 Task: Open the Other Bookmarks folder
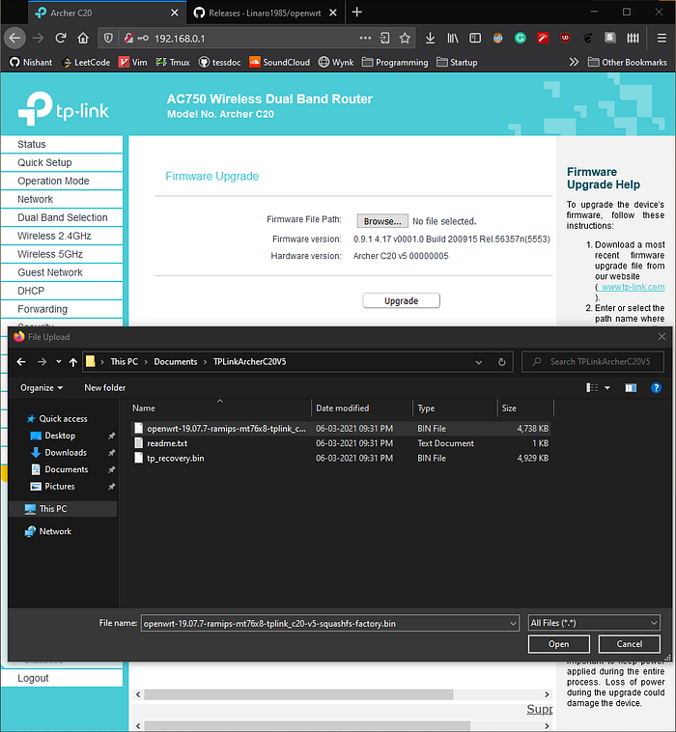click(628, 62)
